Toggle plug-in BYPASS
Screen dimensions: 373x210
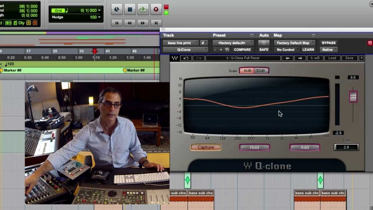coord(328,43)
